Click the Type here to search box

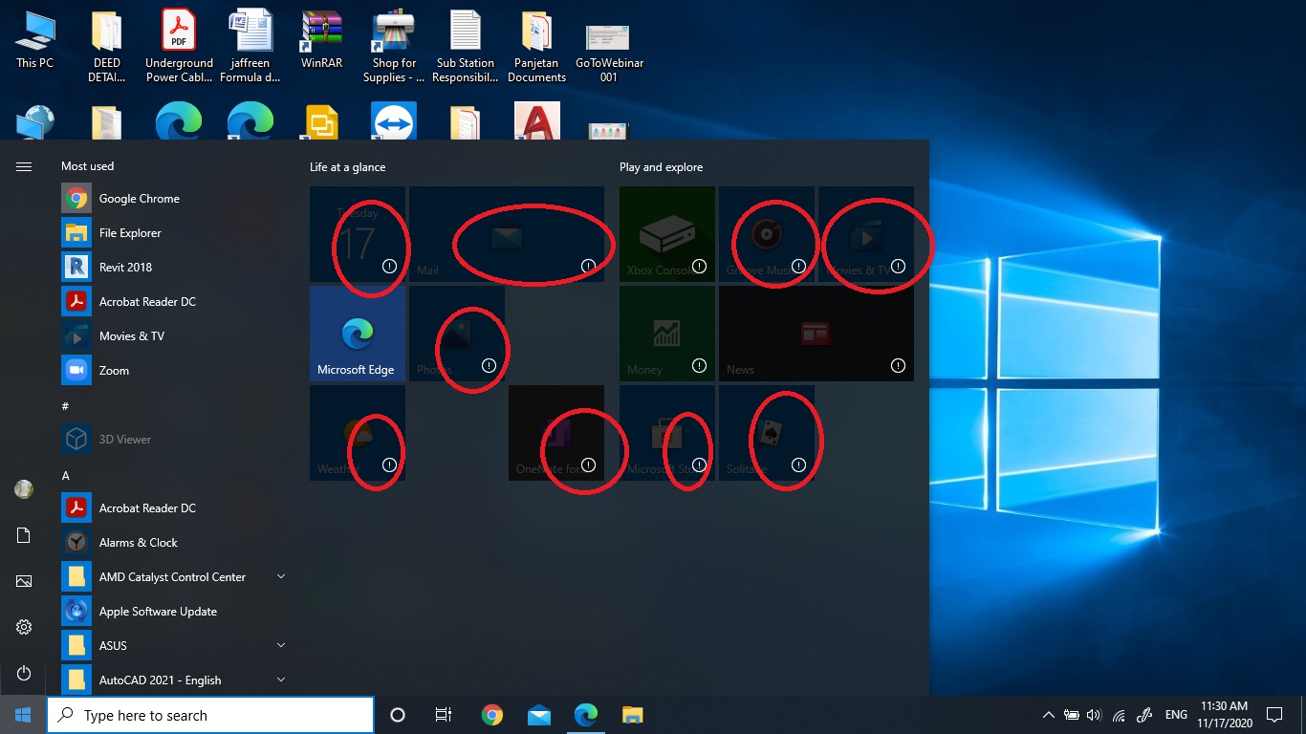[x=210, y=714]
